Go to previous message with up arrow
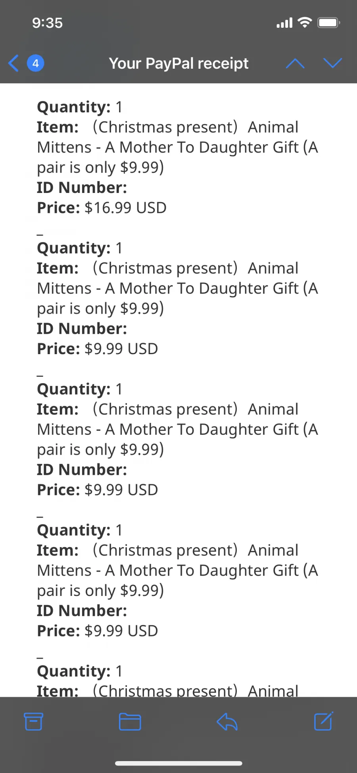 [x=295, y=63]
